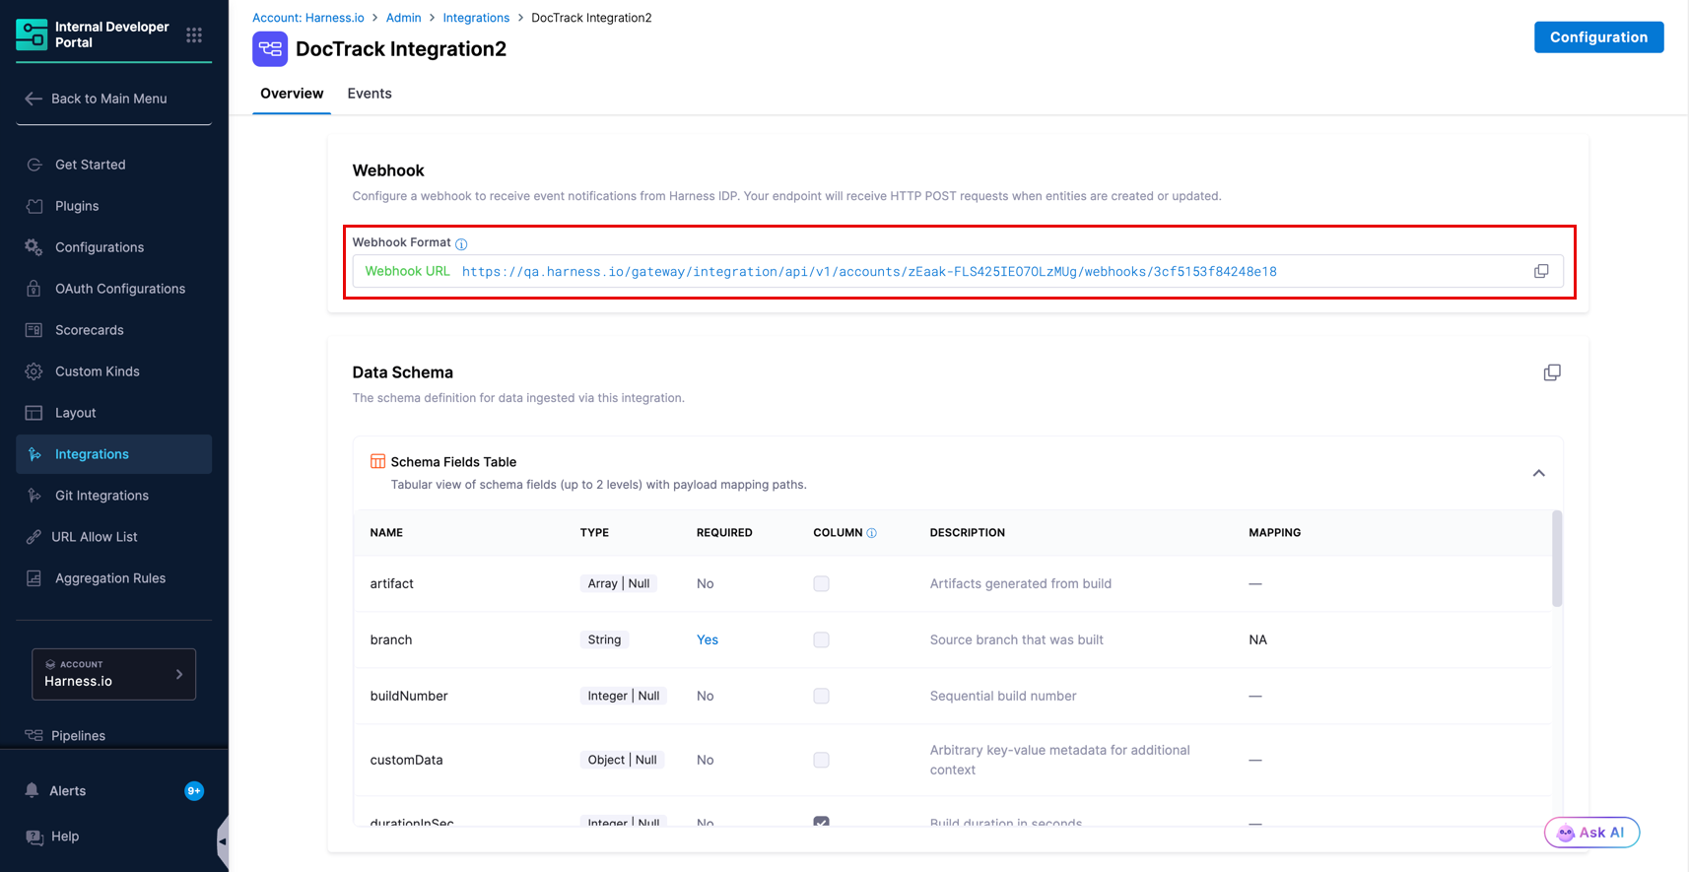Click the COLUMN header info icon
1689x872 pixels.
pos(871,533)
